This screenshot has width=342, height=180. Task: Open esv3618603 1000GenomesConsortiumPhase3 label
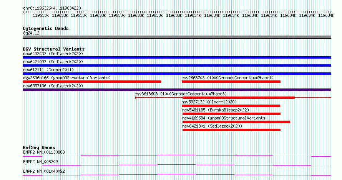[x=181, y=94]
